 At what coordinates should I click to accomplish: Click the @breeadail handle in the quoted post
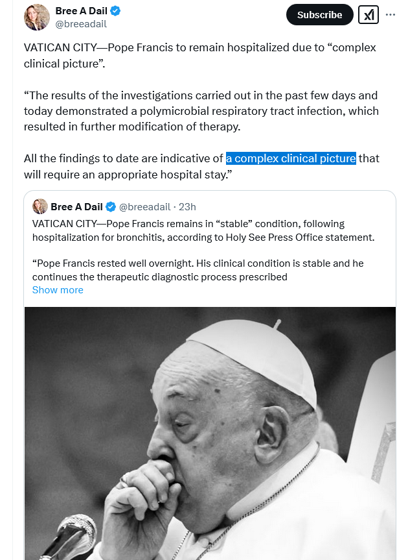(146, 207)
